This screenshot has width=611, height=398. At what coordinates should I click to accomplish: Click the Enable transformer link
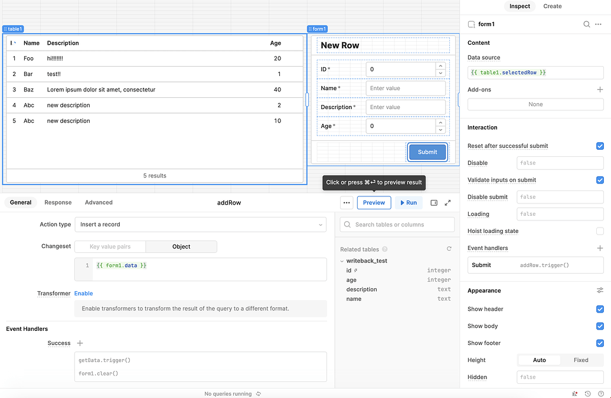[x=83, y=293]
